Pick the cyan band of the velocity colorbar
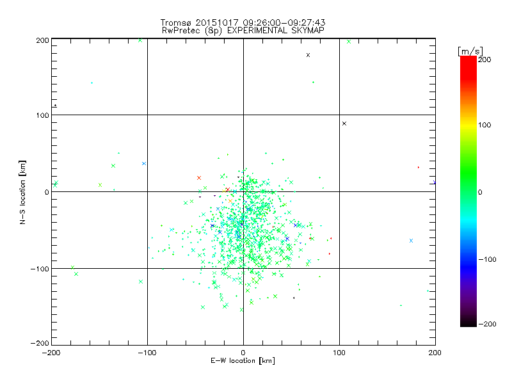This screenshot has height=384, width=512. (468, 222)
